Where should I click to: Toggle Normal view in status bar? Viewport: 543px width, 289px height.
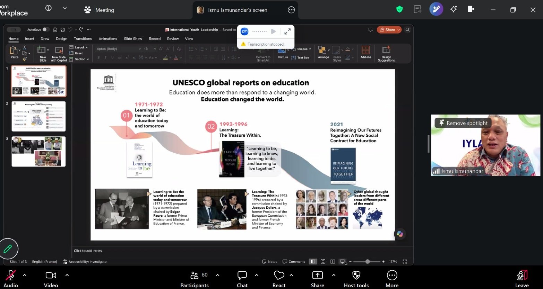click(x=313, y=262)
